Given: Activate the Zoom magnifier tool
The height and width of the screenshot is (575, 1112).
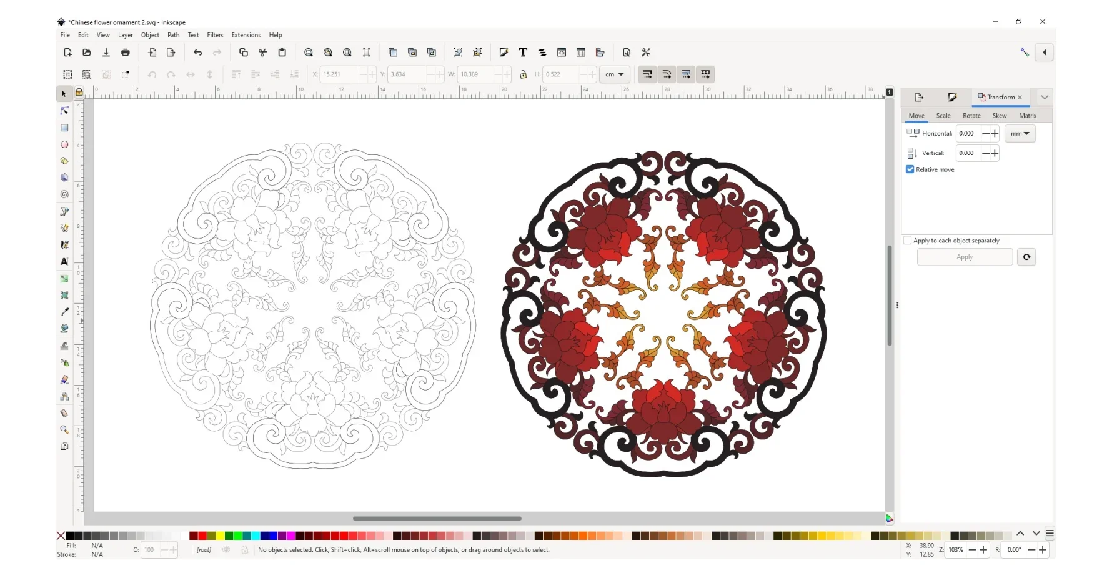Looking at the screenshot, I should [x=64, y=430].
